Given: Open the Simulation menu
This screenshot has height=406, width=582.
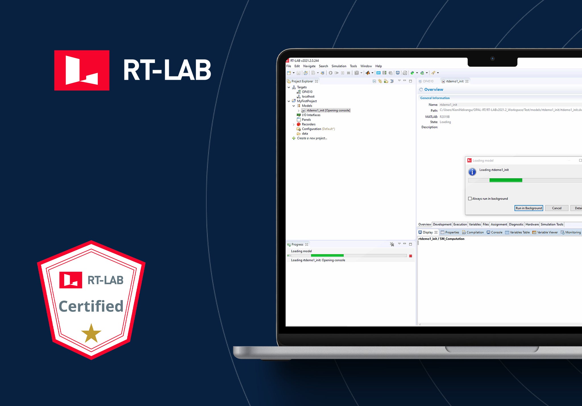Looking at the screenshot, I should 339,66.
